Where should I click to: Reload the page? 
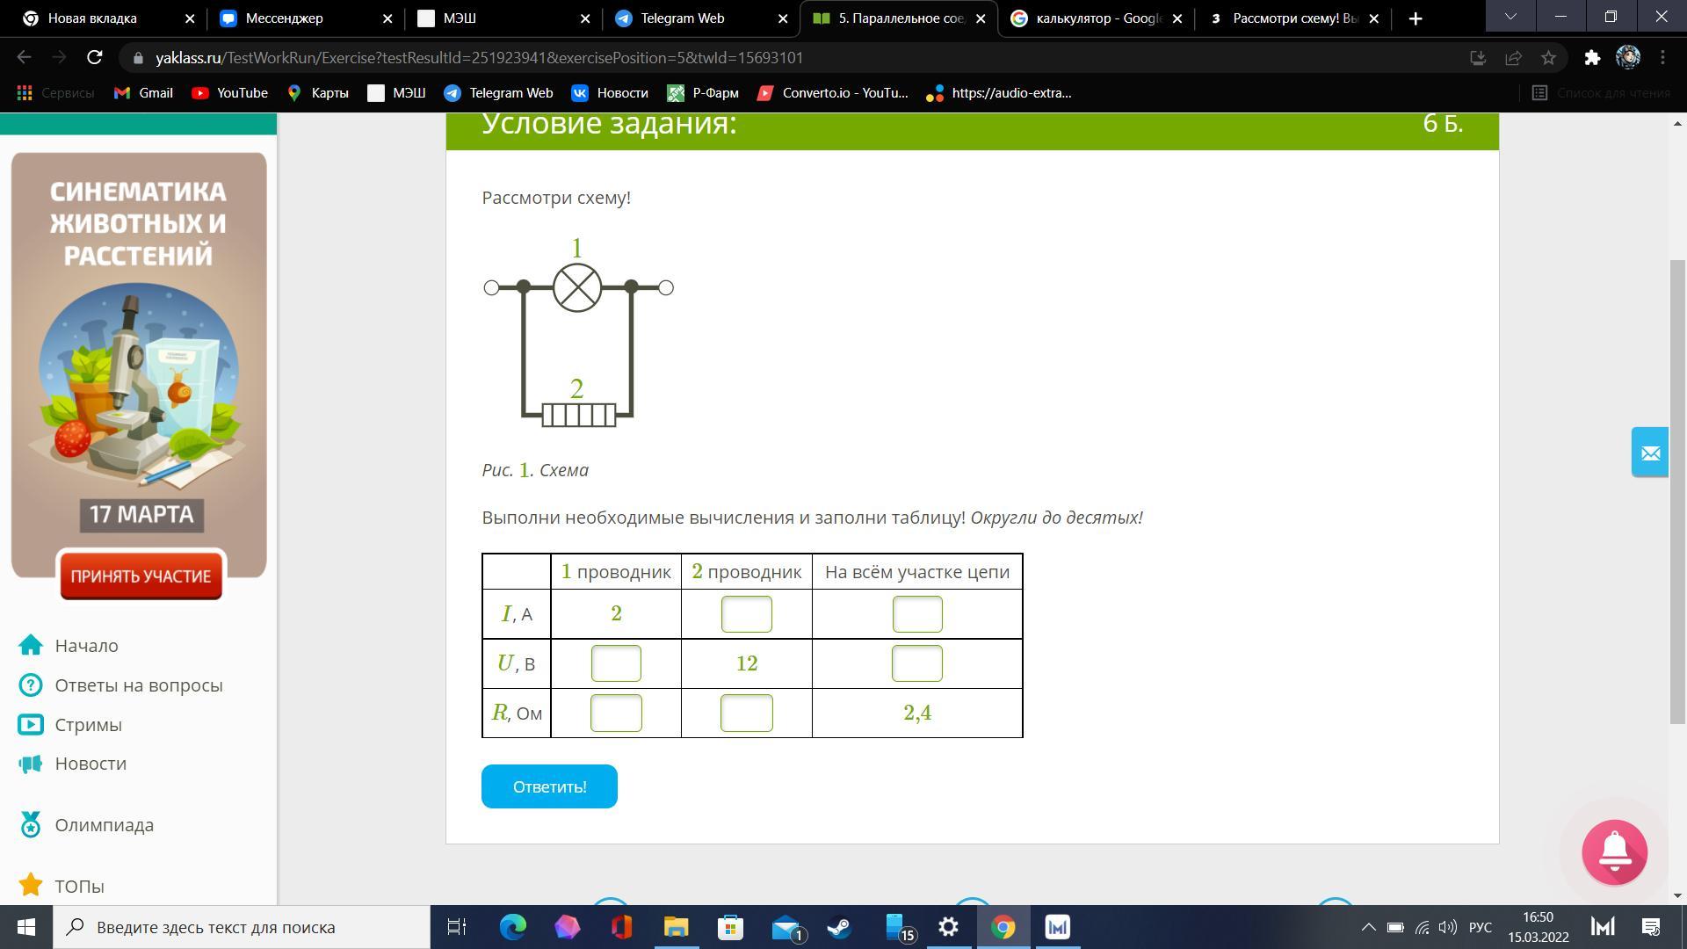coord(94,58)
